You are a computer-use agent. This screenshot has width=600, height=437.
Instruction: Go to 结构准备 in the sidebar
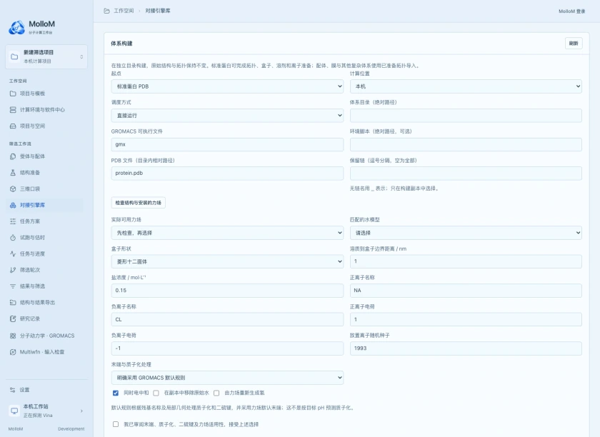coord(46,173)
